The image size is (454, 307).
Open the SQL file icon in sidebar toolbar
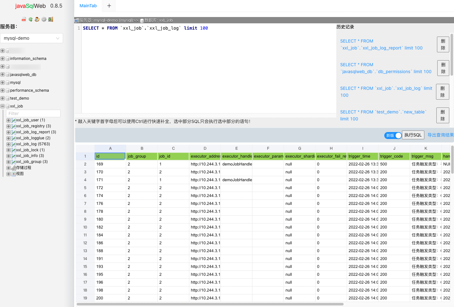(24, 19)
